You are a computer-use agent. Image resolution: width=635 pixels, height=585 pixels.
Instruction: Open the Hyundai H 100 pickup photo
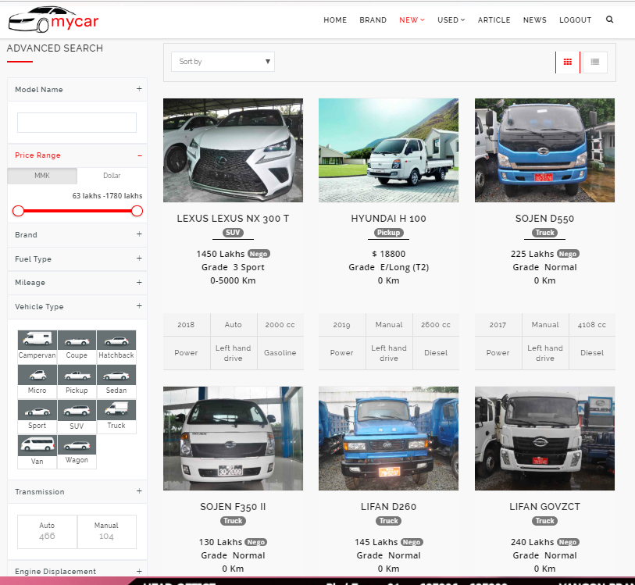[388, 150]
